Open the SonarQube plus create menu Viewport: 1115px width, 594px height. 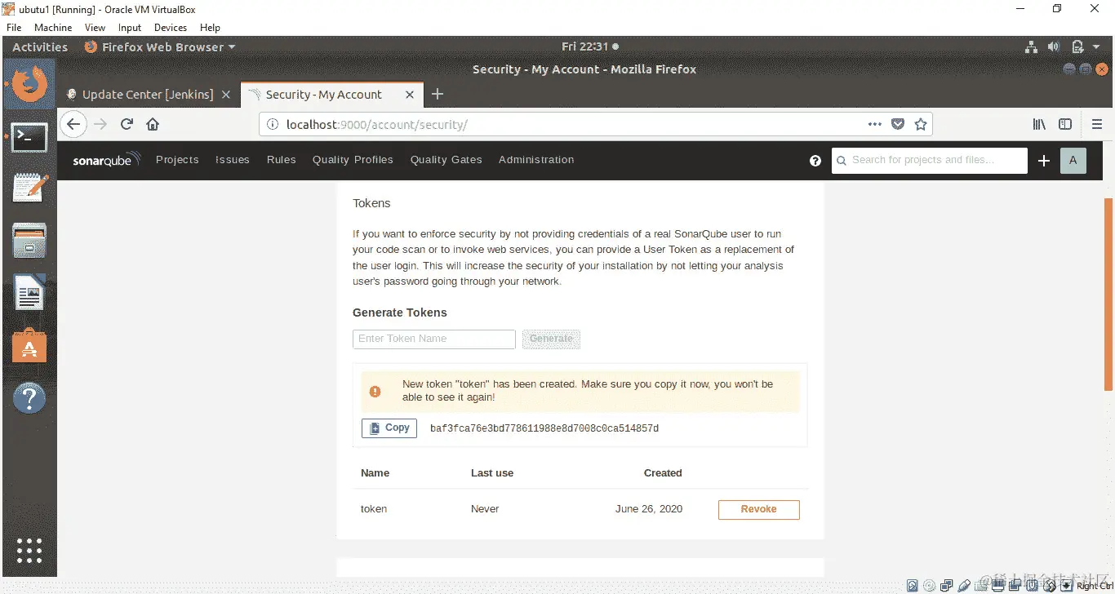coord(1043,161)
